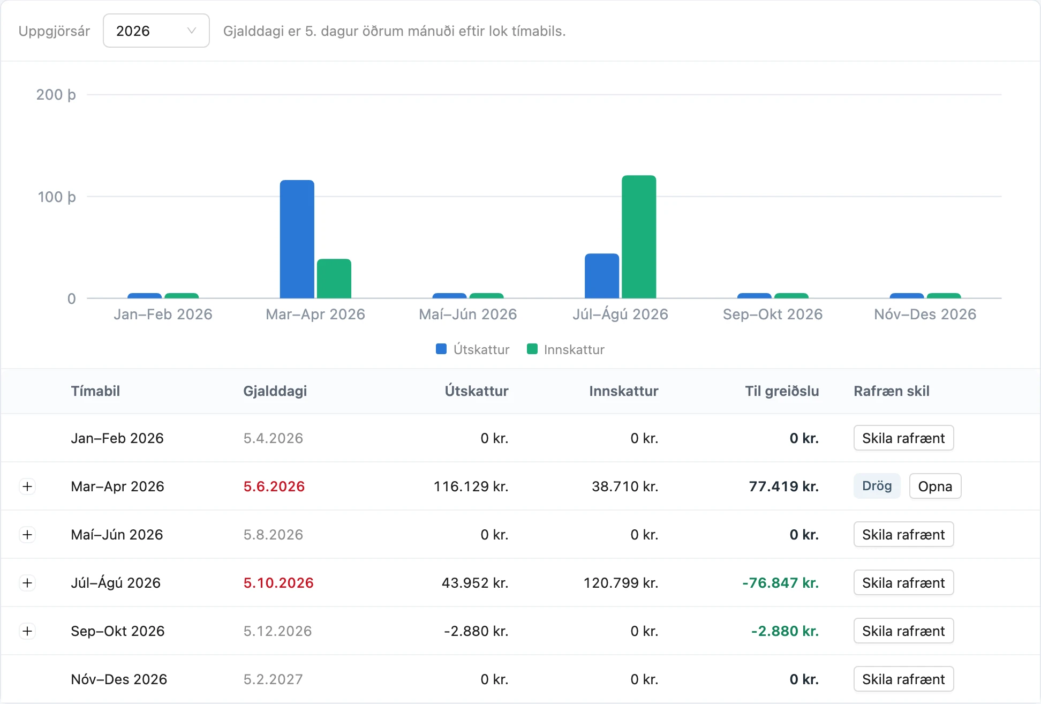Expand the Mar–Apr 2026 row
Image resolution: width=1041 pixels, height=704 pixels.
coord(27,486)
